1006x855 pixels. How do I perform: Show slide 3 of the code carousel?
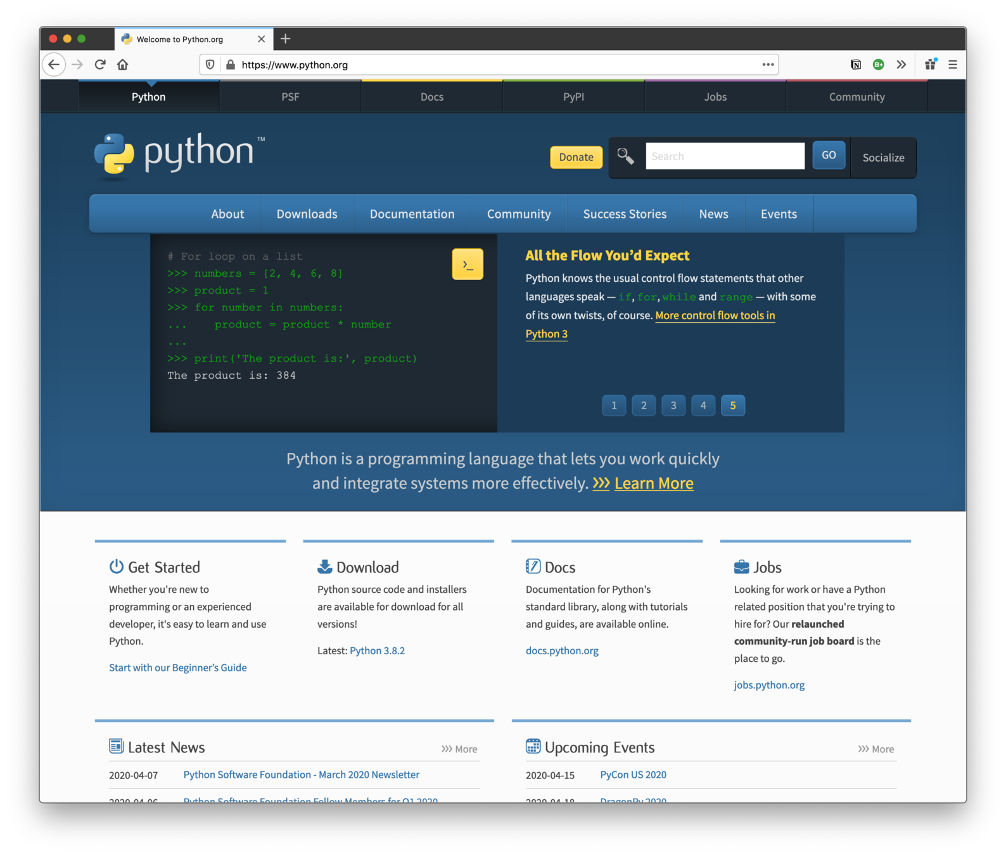tap(673, 405)
